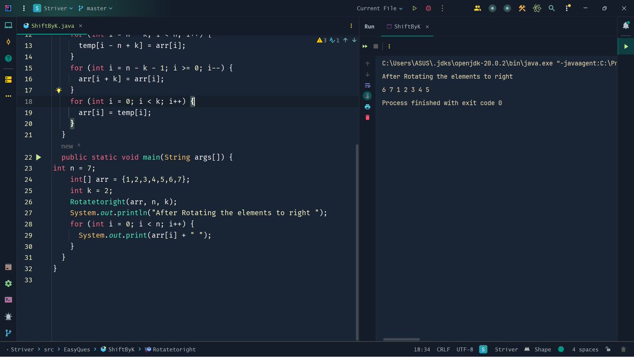Open the main hamburger menu
The width and height of the screenshot is (634, 357).
24,8
